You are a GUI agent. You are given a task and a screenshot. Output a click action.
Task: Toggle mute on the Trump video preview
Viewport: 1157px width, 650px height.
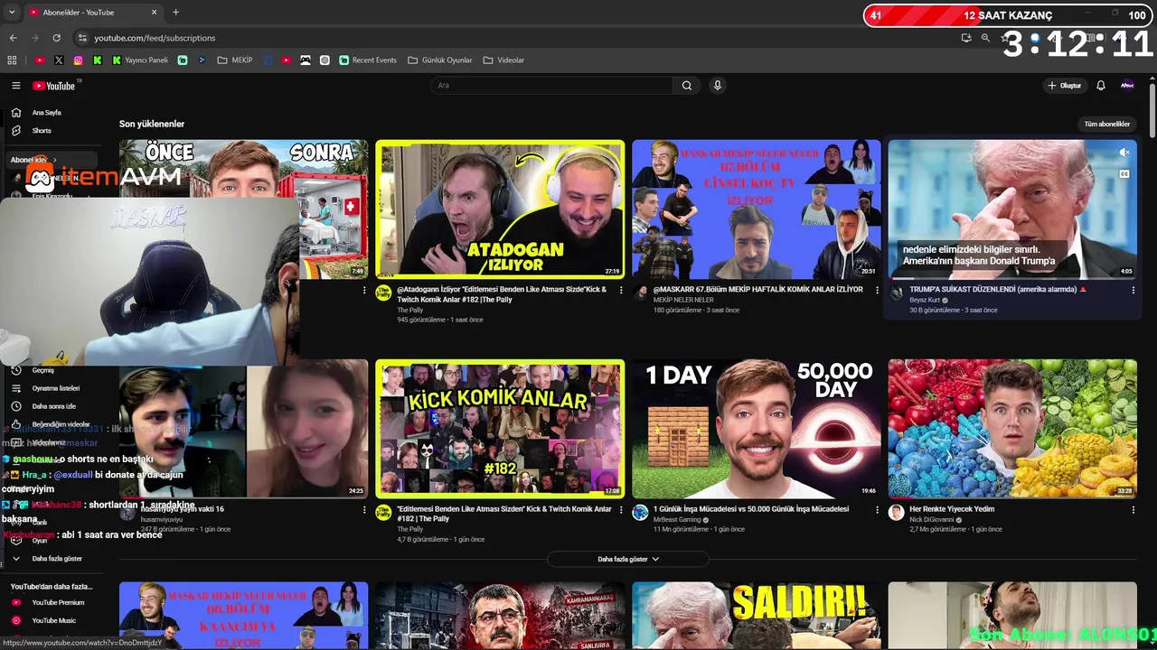coord(1124,153)
